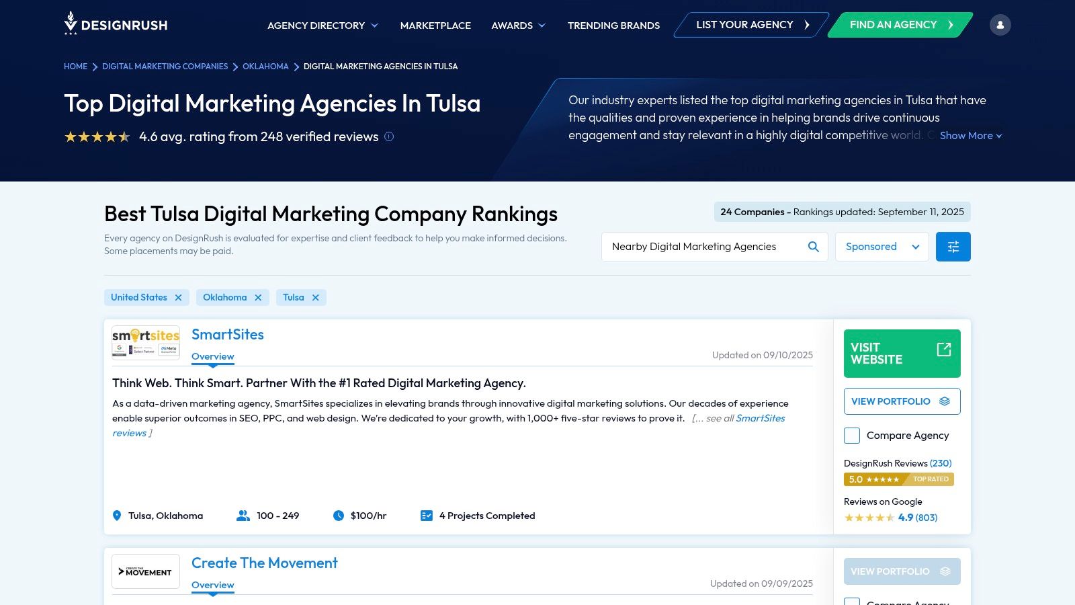
Task: Click the '24 Companies' rankings updated text
Action: pyautogui.click(x=842, y=212)
